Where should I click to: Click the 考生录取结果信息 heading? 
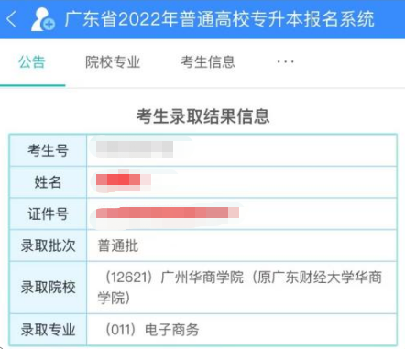pos(202,116)
